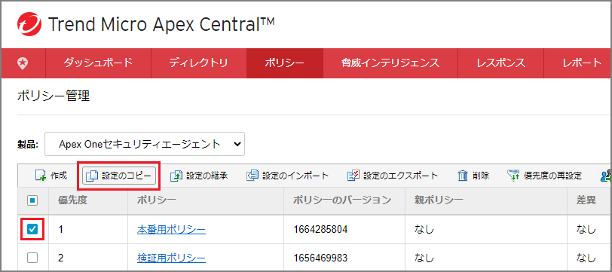The width and height of the screenshot is (612, 272).
Task: Click the 設定のコピー copy icon
Action: (91, 176)
